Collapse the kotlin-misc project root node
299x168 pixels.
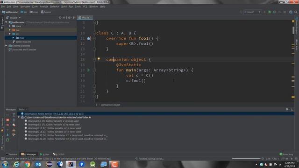click(x=6, y=22)
